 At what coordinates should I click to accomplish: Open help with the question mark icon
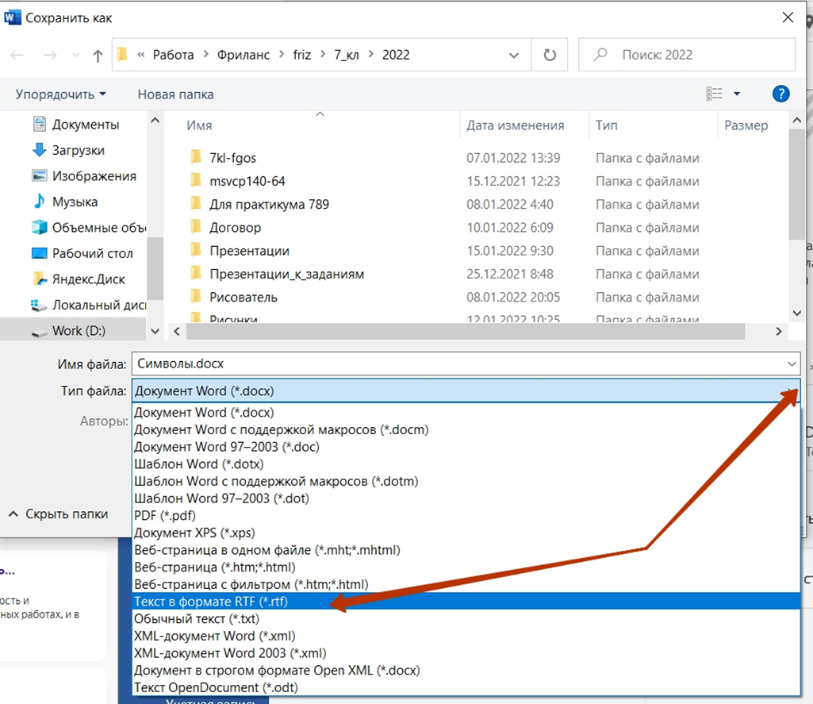[x=780, y=94]
